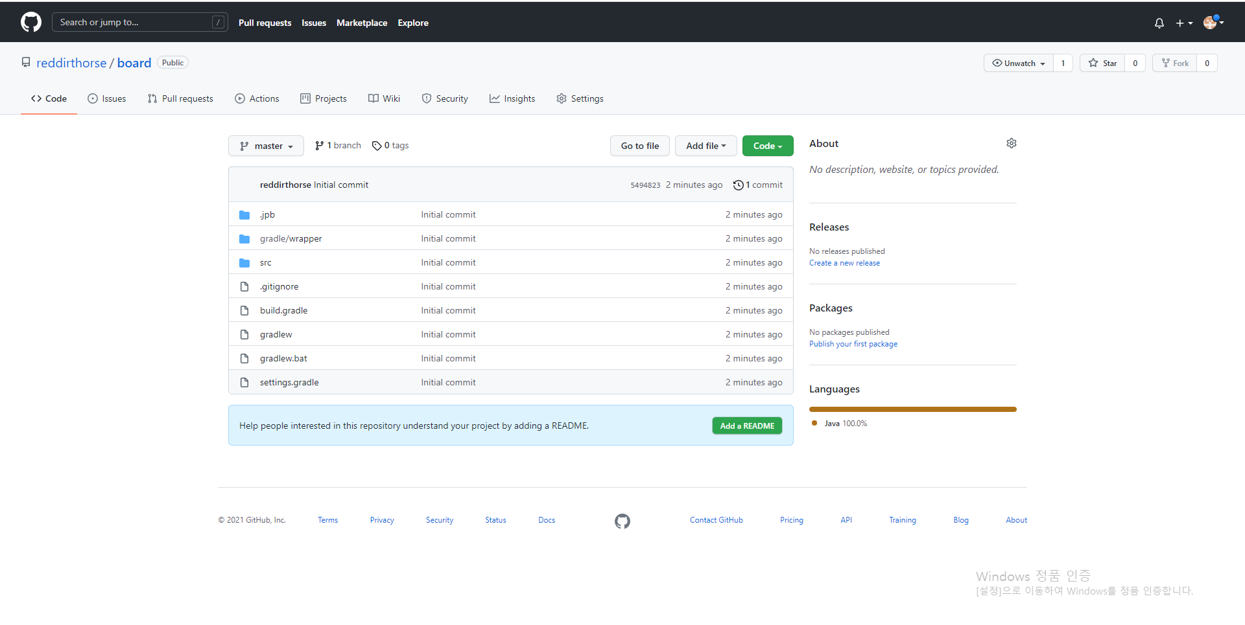Open the footer Terms link

click(327, 520)
